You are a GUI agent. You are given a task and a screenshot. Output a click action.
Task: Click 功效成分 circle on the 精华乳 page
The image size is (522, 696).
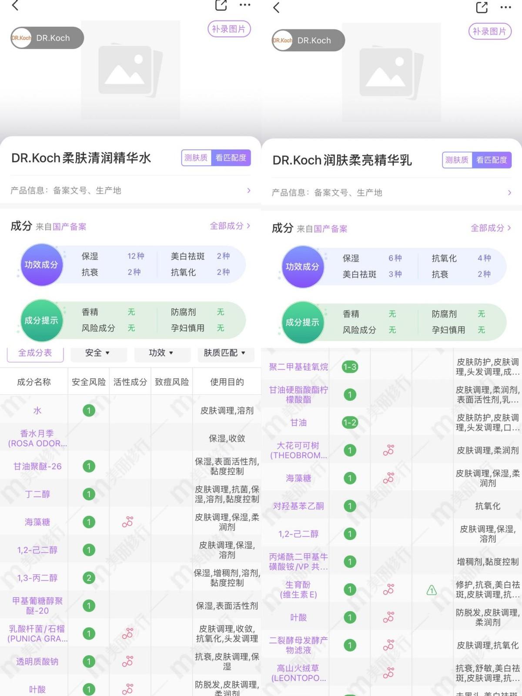pyautogui.click(x=302, y=267)
